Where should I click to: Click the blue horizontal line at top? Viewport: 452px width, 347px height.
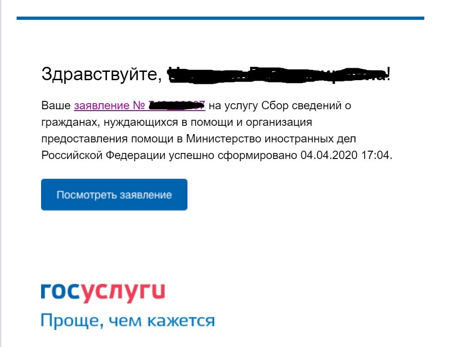(x=220, y=18)
